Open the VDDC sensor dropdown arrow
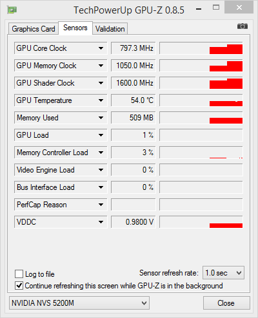This screenshot has width=258, height=318. coord(101,222)
